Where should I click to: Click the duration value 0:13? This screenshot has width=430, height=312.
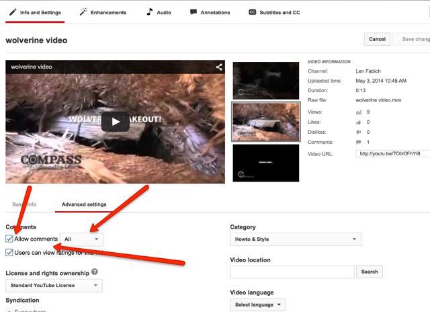click(x=361, y=91)
